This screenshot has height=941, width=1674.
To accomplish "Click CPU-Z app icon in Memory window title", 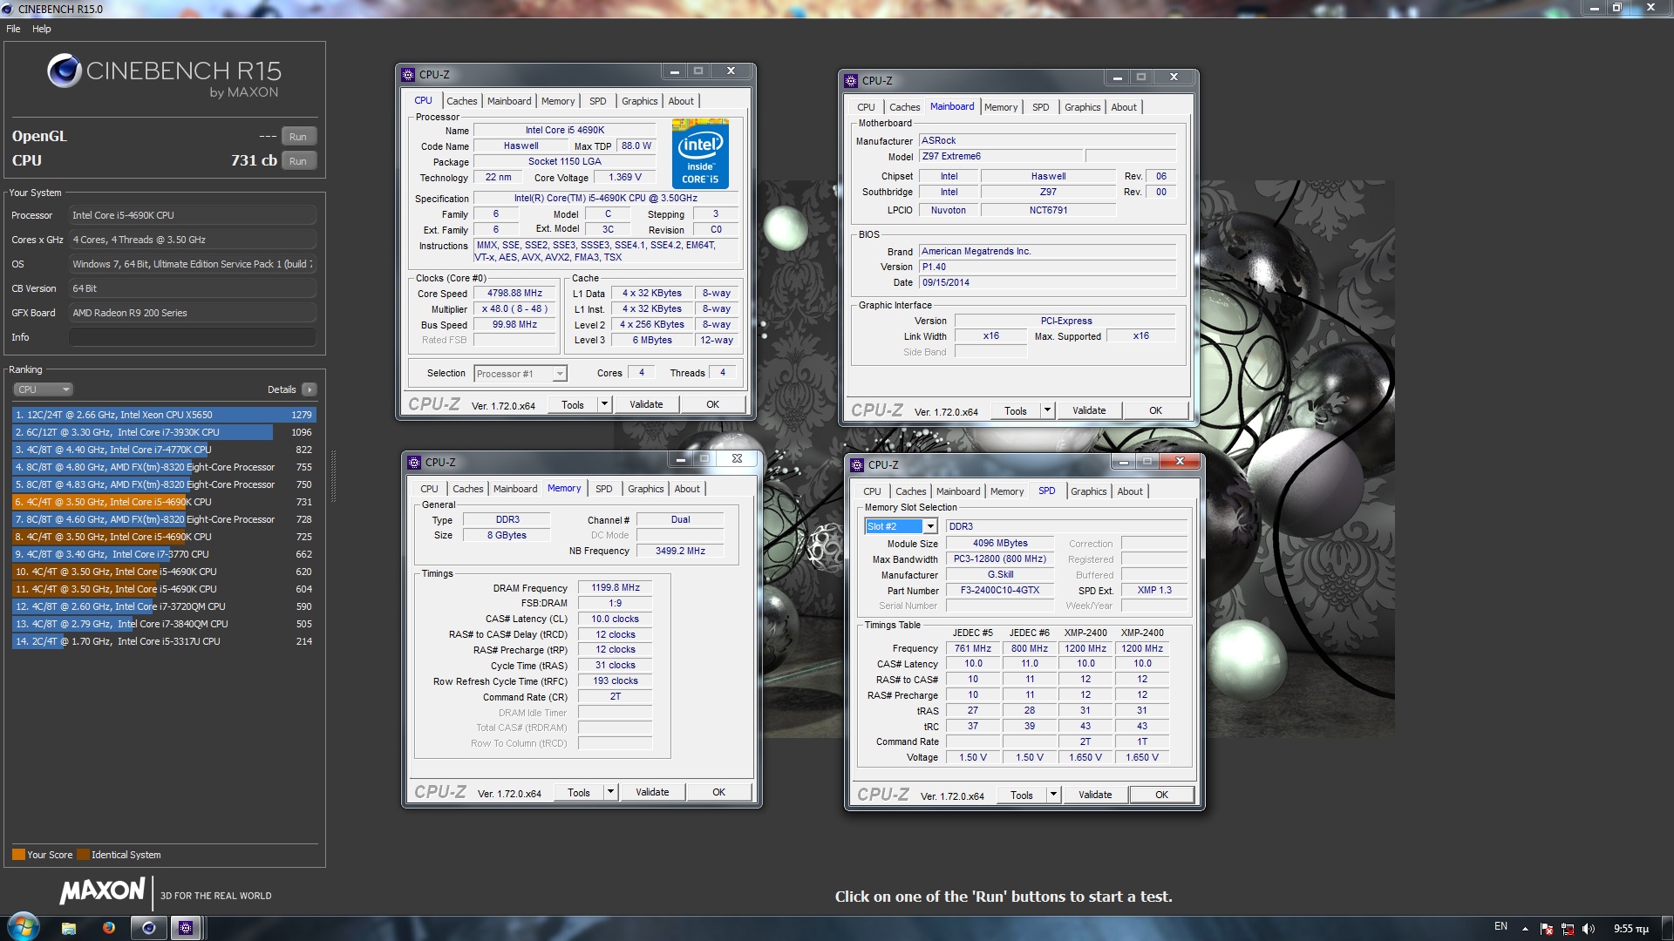I will click(x=414, y=463).
